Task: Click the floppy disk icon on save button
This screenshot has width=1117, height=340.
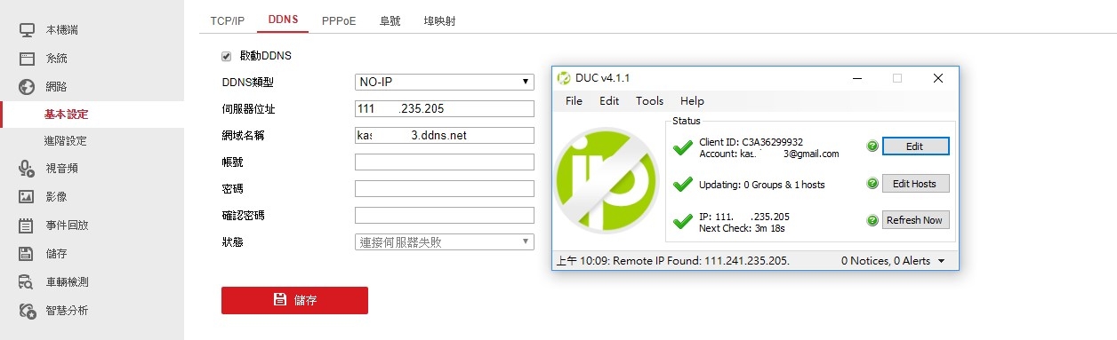Action: coord(280,300)
